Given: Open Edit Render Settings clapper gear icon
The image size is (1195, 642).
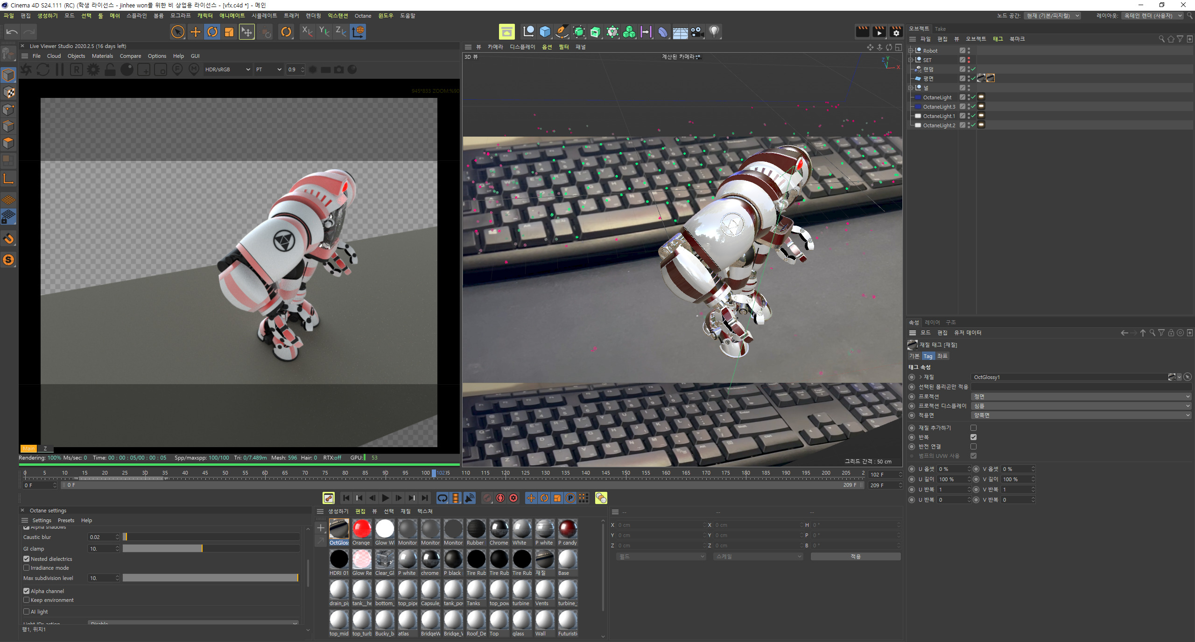Looking at the screenshot, I should 896,32.
